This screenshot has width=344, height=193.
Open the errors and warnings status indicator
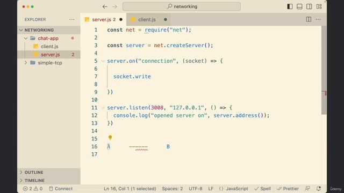(x=33, y=189)
